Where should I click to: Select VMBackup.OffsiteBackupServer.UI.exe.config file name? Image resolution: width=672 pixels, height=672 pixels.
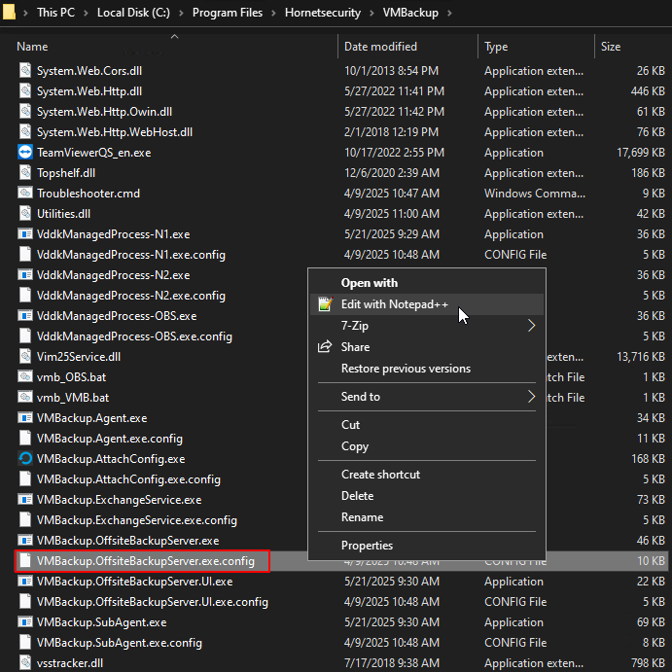point(152,602)
